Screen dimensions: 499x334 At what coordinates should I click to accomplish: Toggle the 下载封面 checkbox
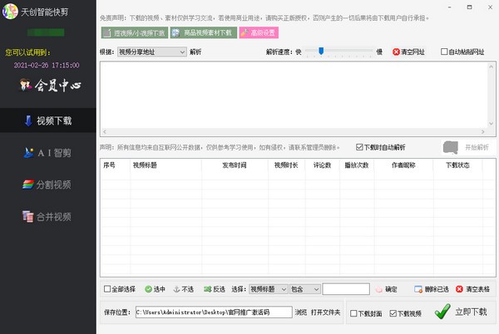354,313
